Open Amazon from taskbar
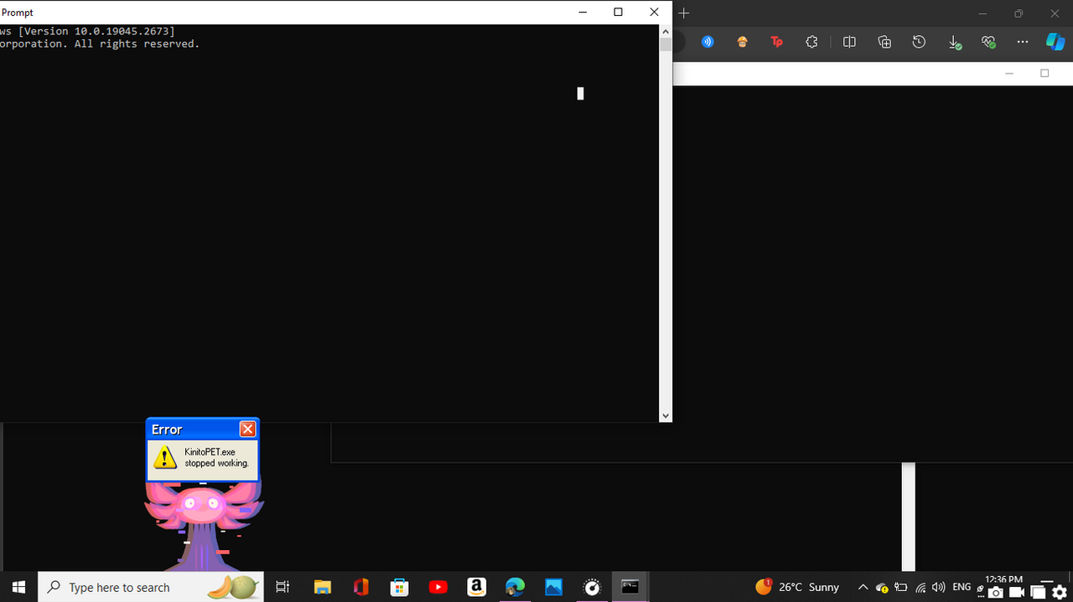This screenshot has width=1073, height=602. (x=476, y=587)
